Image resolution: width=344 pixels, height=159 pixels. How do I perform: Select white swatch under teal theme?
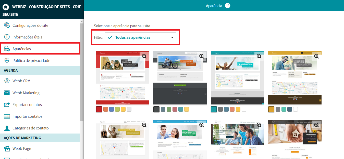point(244,109)
